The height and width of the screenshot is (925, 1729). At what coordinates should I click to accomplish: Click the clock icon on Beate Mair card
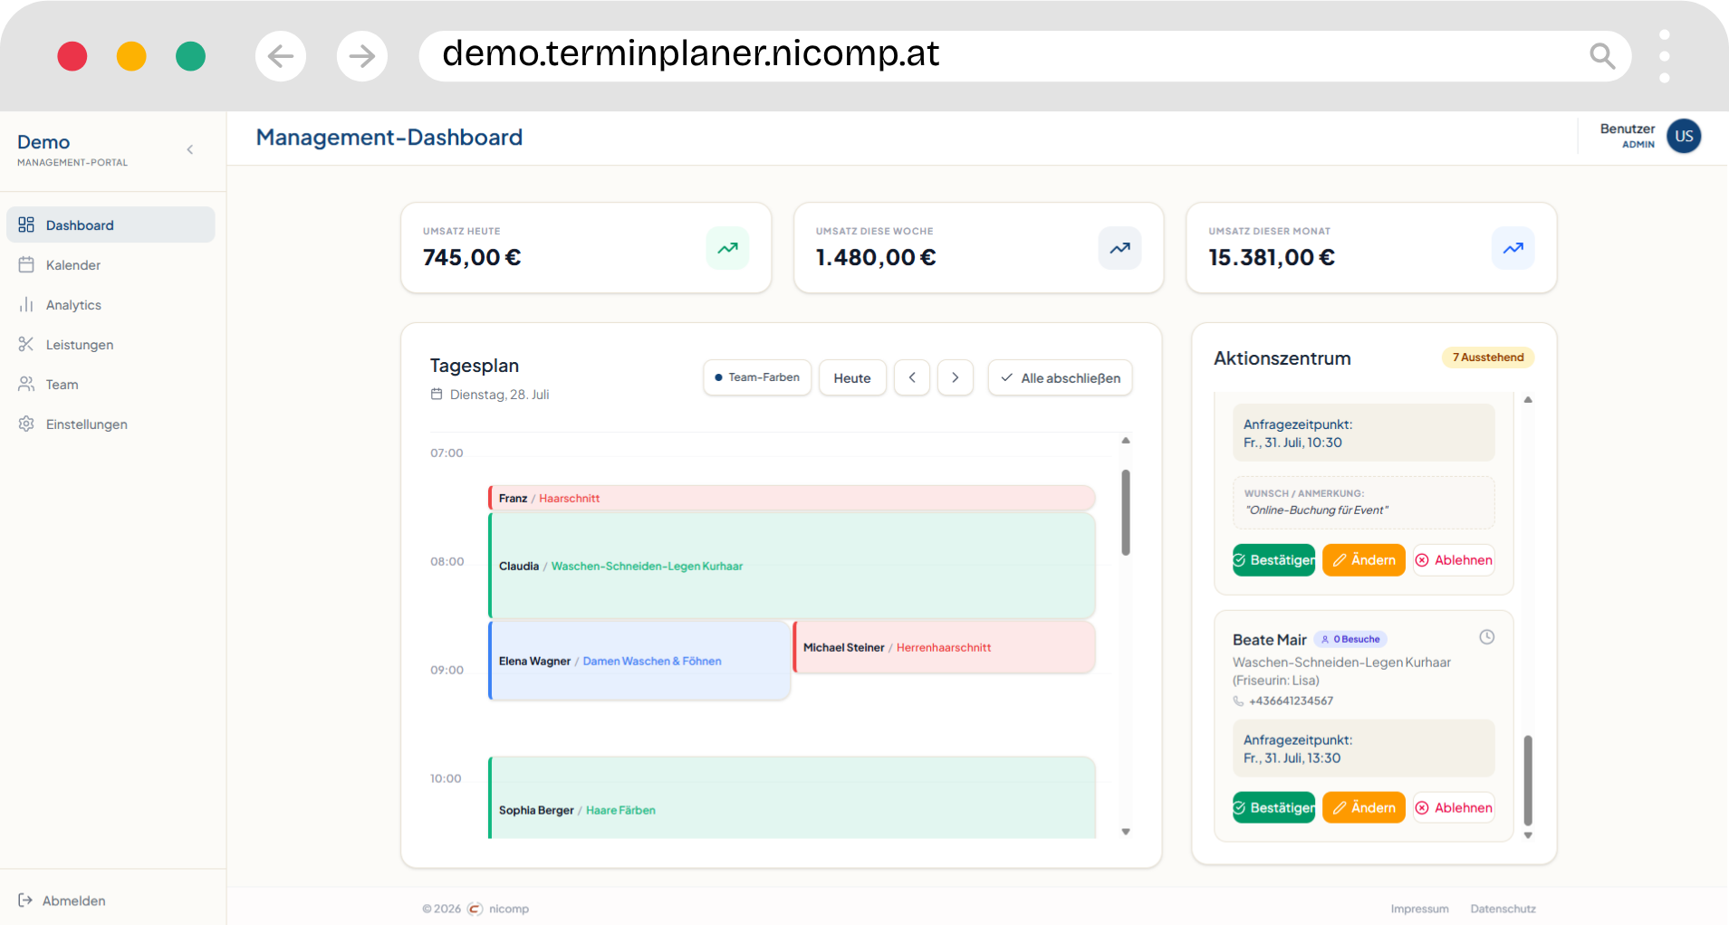point(1486,637)
